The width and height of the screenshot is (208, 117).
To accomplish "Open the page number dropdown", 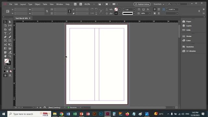I will click(x=33, y=108).
